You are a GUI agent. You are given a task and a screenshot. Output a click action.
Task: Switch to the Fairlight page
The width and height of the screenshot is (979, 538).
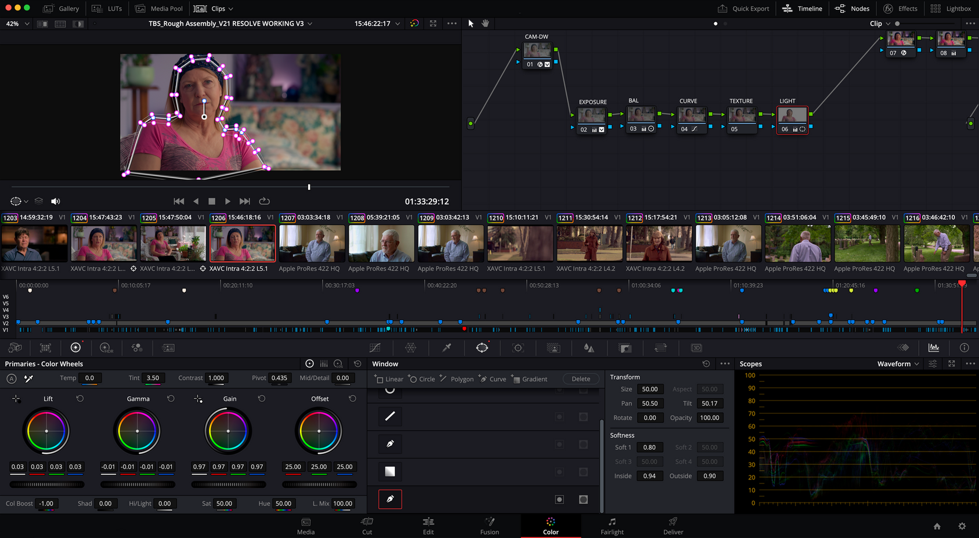(612, 526)
